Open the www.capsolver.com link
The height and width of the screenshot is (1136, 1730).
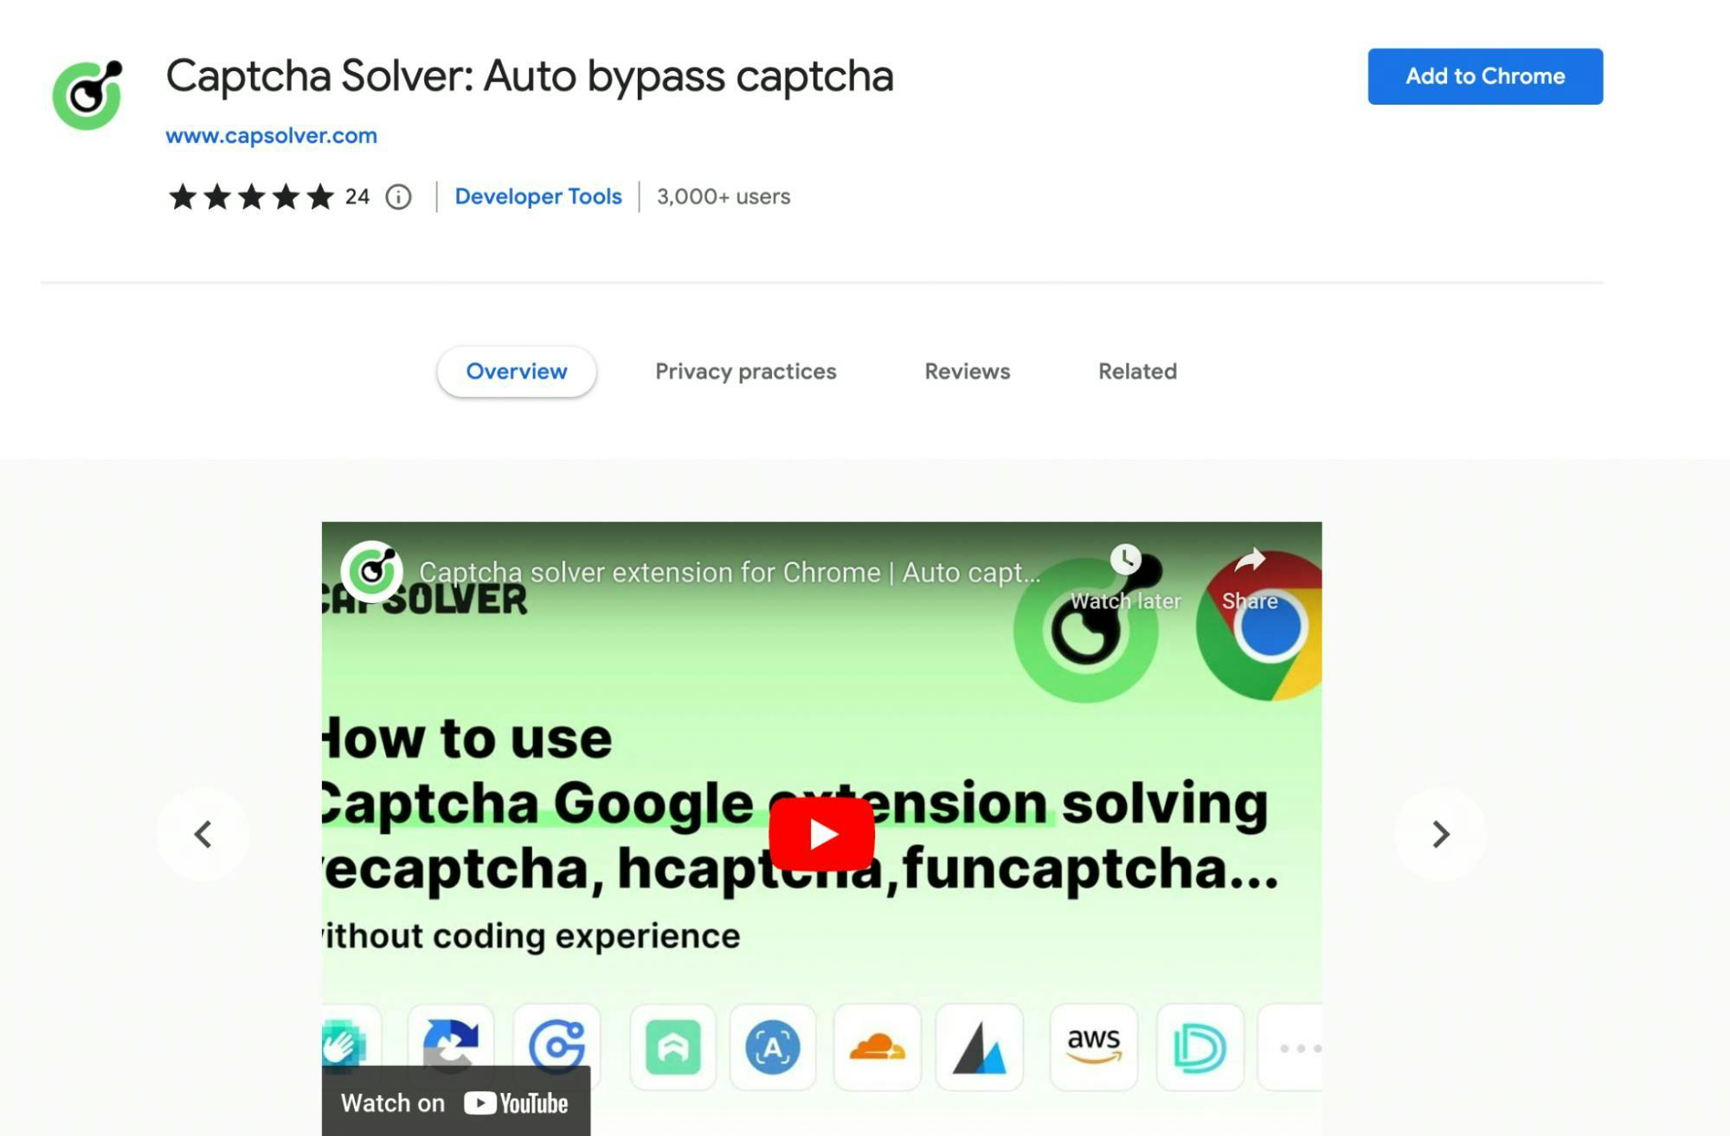pyautogui.click(x=271, y=136)
